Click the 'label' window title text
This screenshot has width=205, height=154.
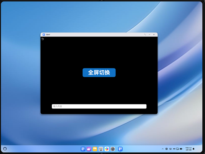[x=48, y=34]
